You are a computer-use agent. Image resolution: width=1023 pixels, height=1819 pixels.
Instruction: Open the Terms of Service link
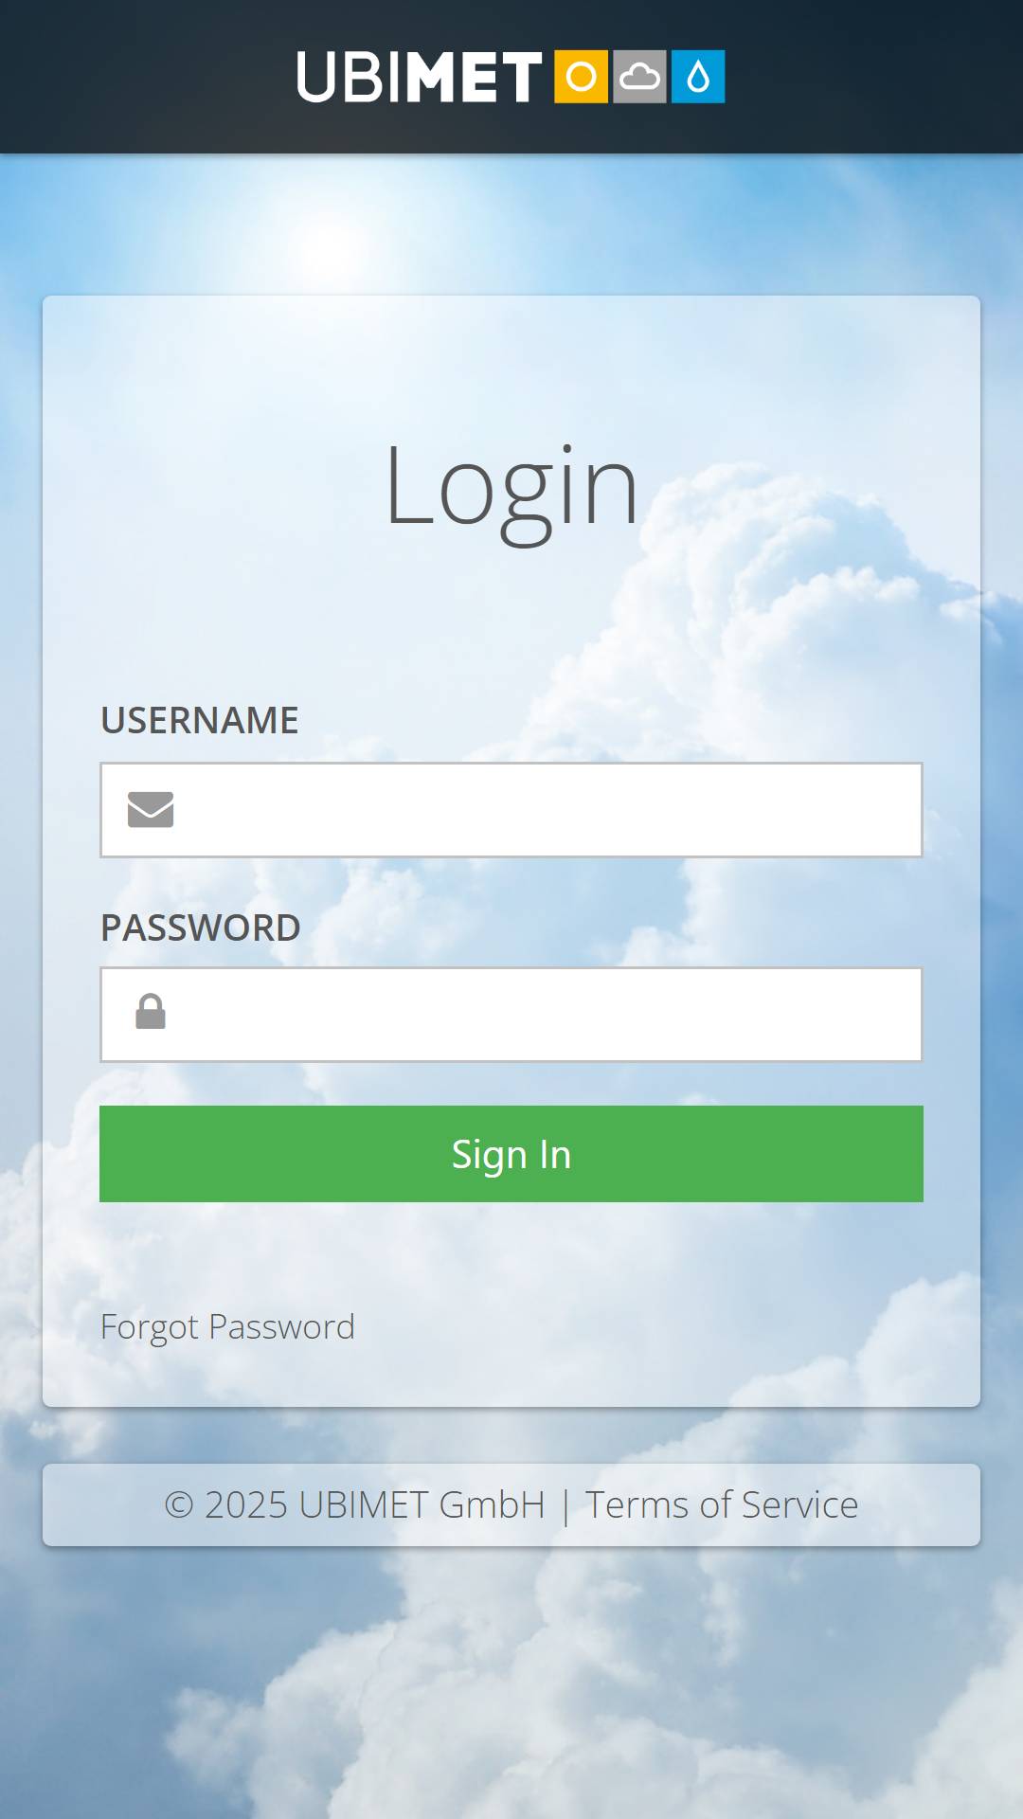[722, 1504]
